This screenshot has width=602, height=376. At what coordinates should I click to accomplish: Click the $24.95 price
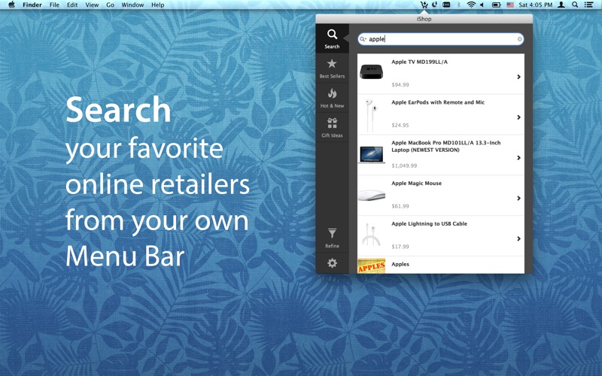[x=400, y=125]
